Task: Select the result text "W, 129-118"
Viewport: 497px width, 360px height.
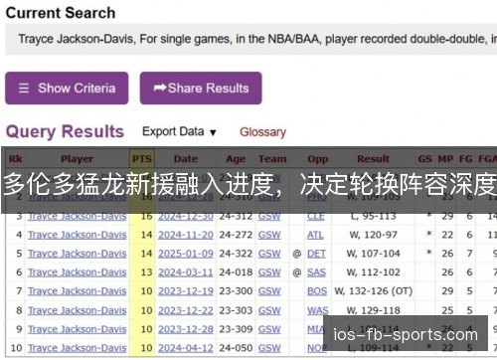Action: click(373, 310)
